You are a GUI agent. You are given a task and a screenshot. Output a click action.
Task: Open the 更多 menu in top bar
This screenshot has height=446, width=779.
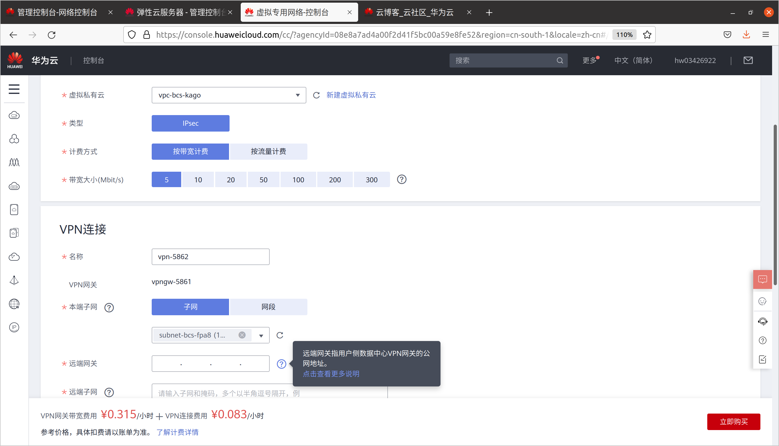(x=589, y=60)
